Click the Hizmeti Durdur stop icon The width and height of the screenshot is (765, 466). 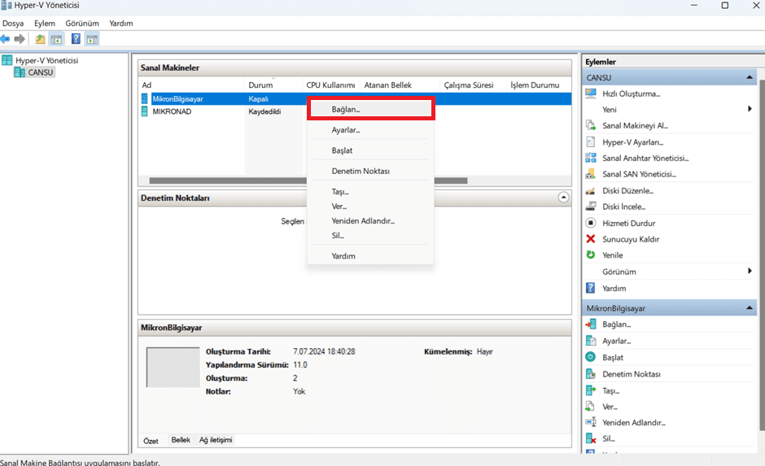[x=591, y=223]
